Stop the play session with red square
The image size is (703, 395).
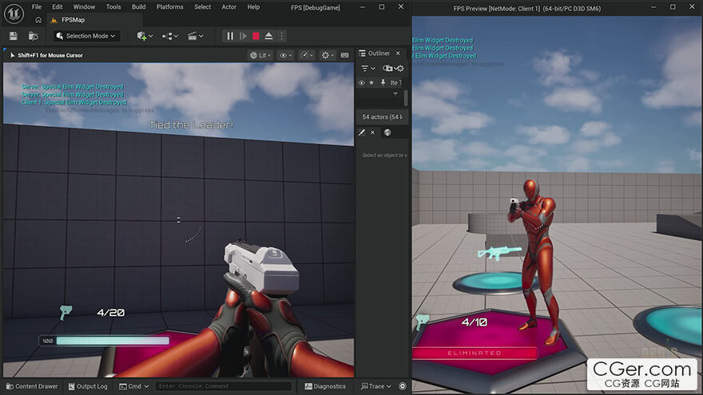[x=256, y=36]
